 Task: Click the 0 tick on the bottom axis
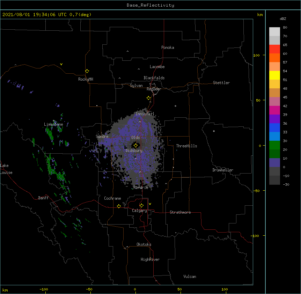point(135,289)
